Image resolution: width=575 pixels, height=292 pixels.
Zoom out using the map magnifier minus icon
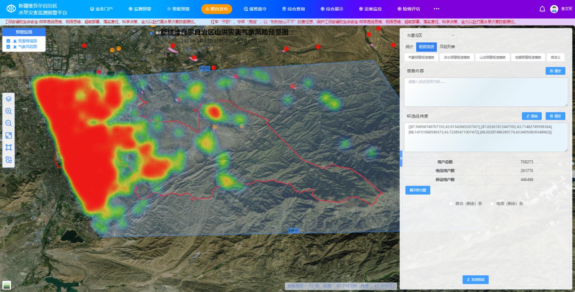(9, 123)
